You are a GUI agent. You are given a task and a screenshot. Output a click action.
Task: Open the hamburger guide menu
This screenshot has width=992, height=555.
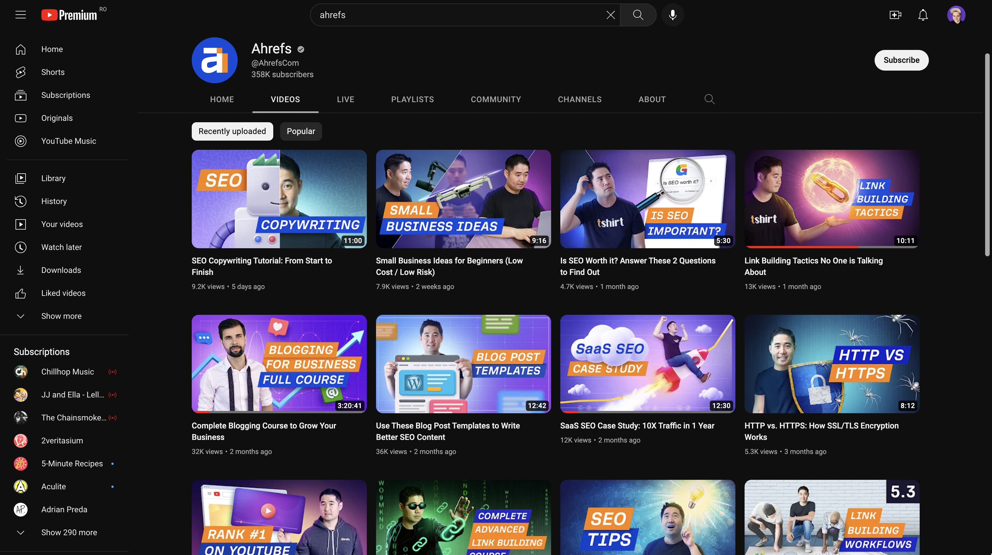(20, 15)
